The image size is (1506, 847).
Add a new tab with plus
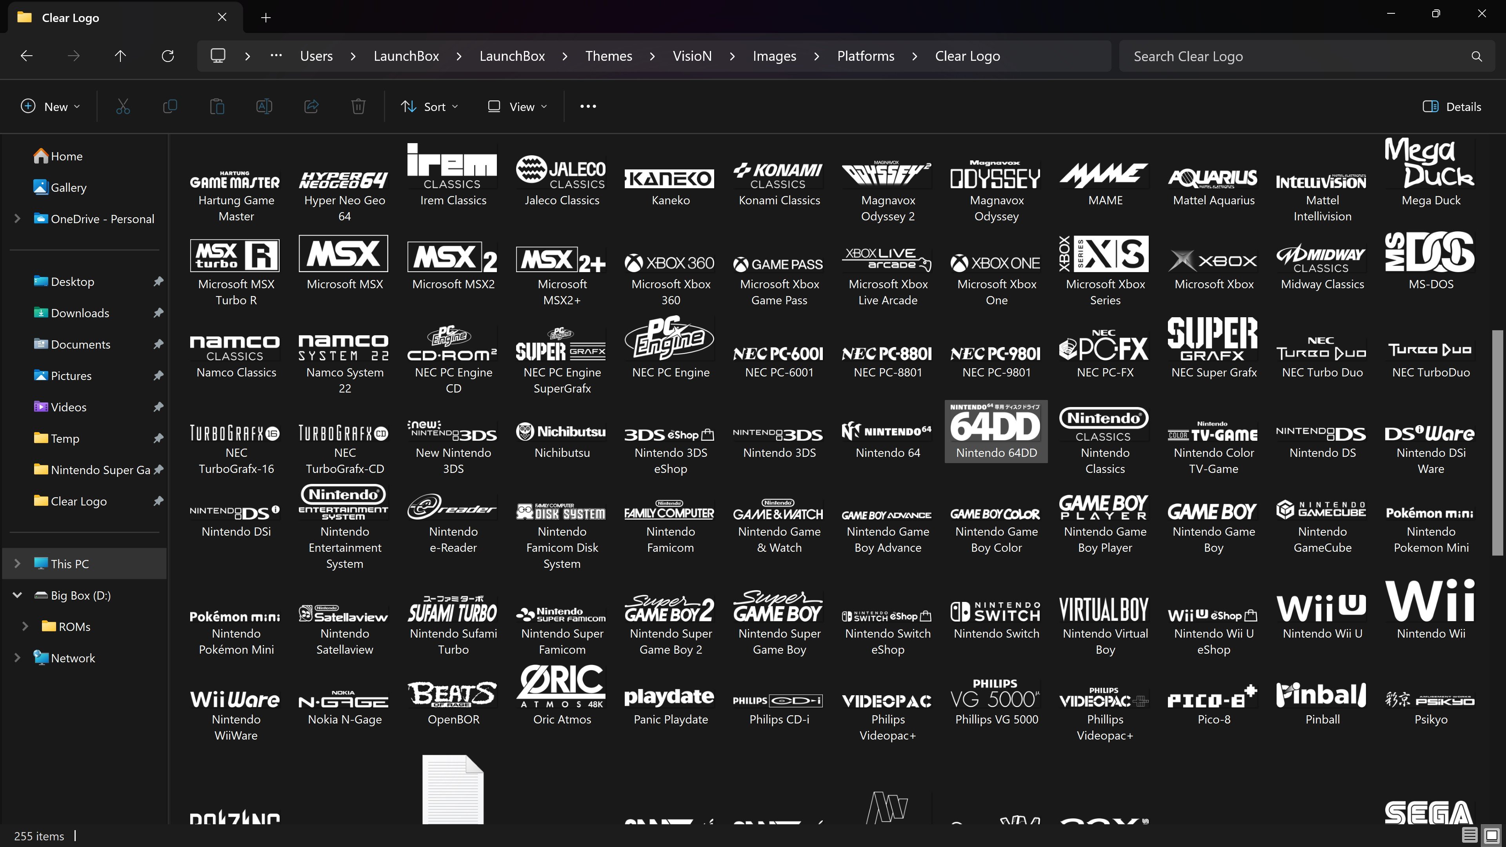[266, 18]
